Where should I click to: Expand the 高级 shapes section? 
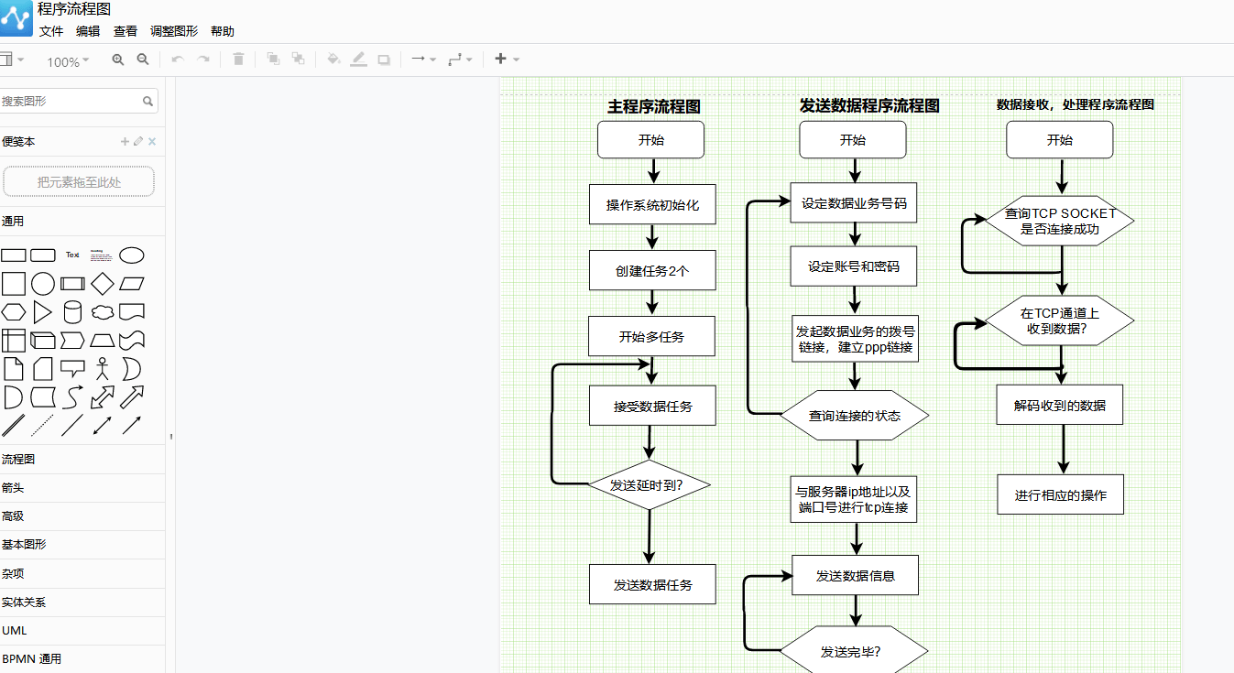[x=82, y=516]
